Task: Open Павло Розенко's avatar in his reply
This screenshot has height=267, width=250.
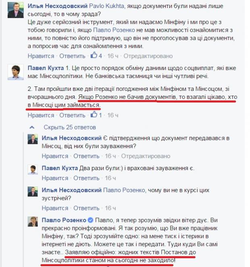Action: click(33, 222)
